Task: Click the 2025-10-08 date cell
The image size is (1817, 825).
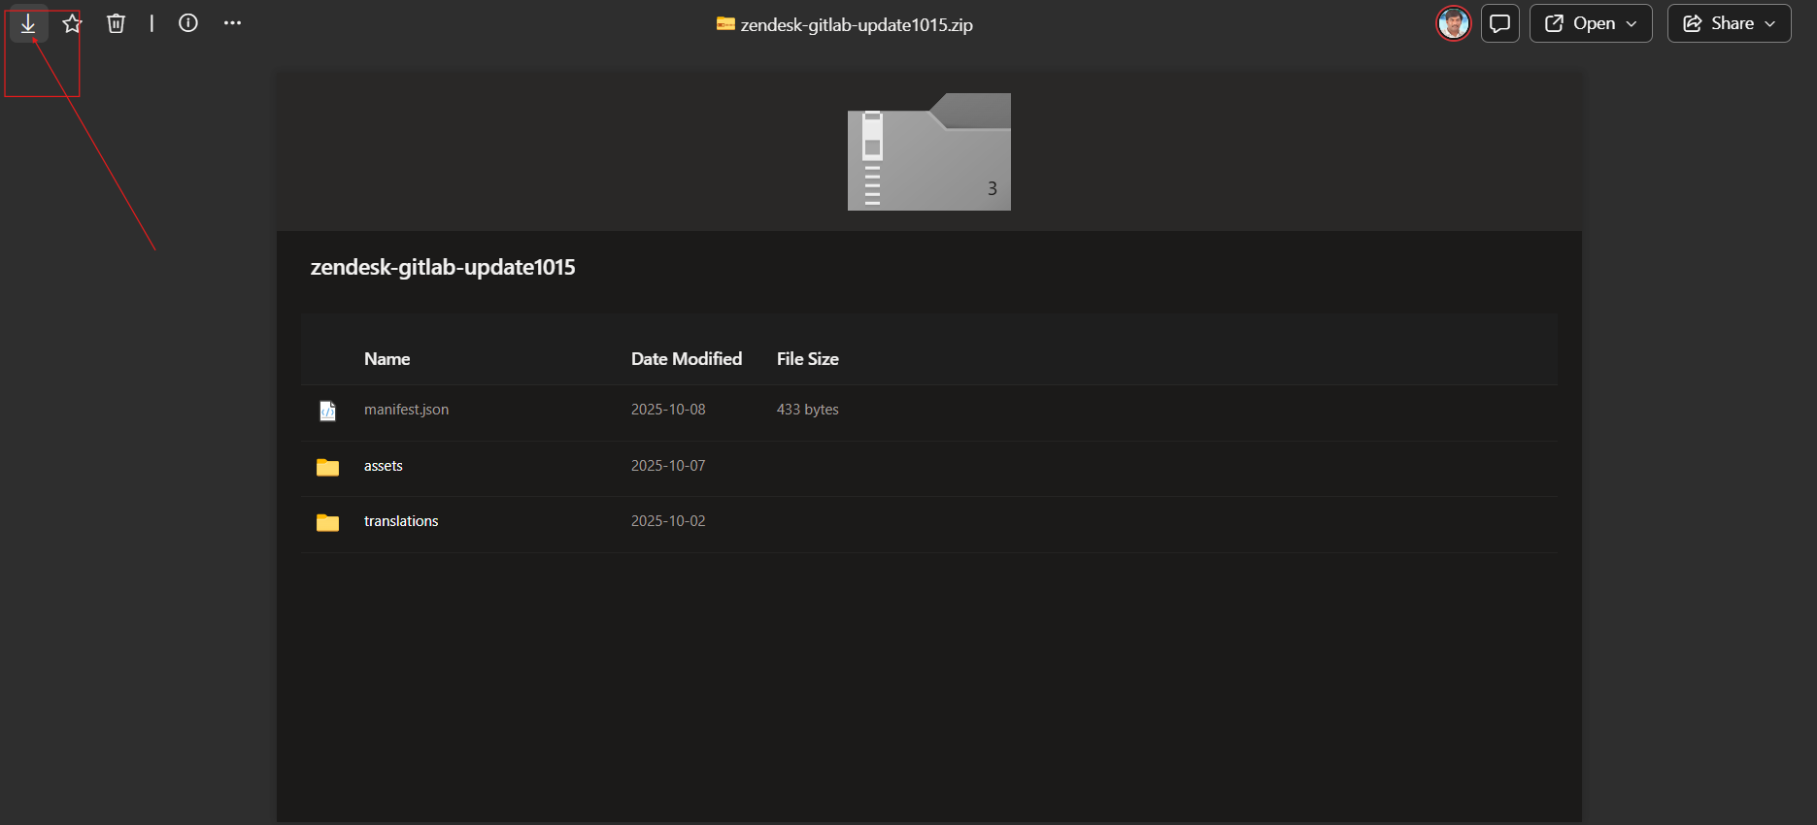Action: [668, 410]
